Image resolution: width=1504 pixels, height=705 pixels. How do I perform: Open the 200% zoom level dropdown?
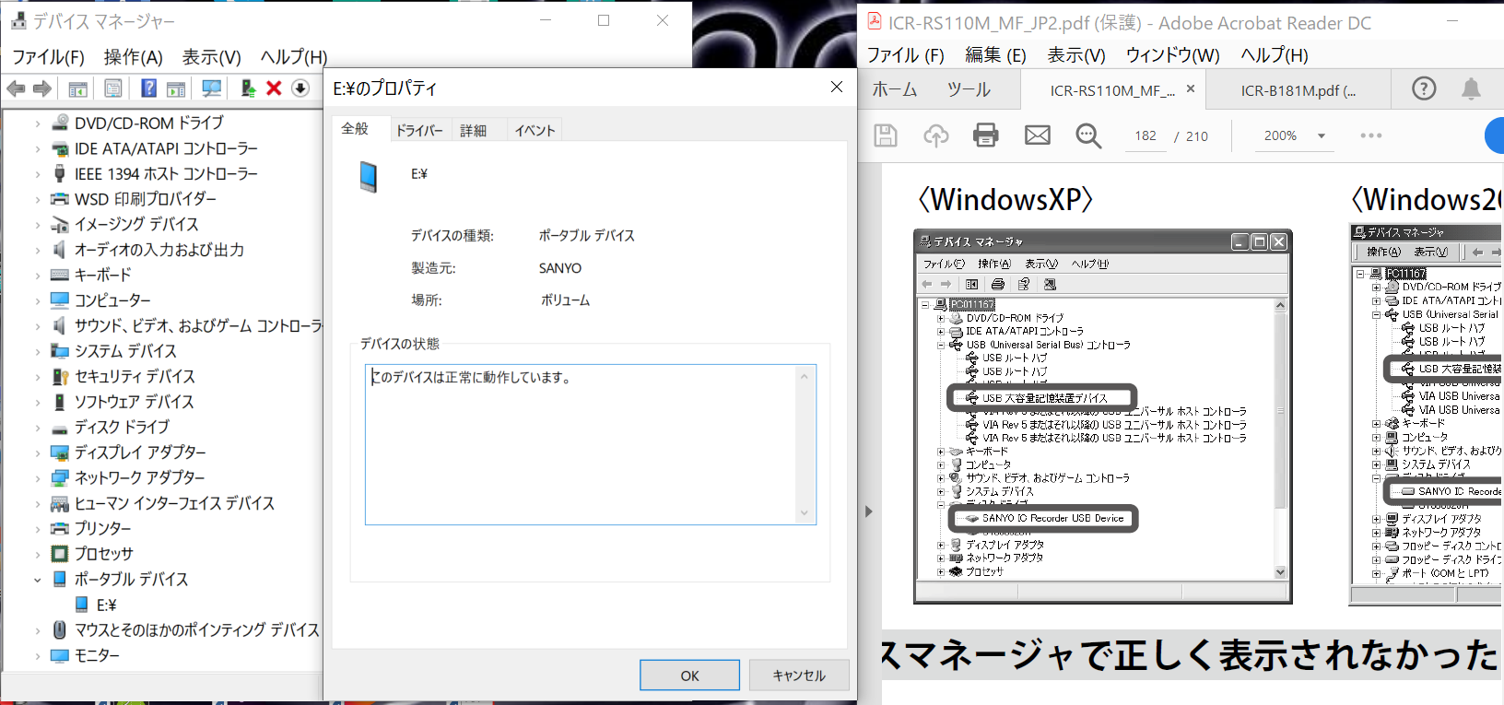(x=1322, y=135)
